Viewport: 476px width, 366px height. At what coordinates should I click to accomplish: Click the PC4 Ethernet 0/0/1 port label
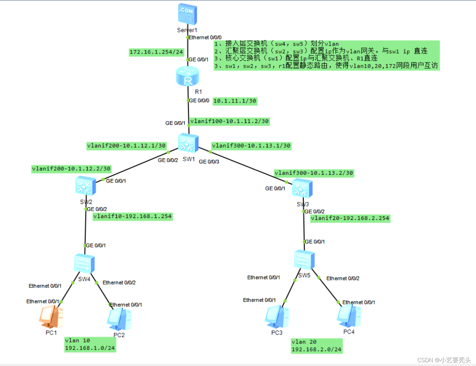(359, 302)
